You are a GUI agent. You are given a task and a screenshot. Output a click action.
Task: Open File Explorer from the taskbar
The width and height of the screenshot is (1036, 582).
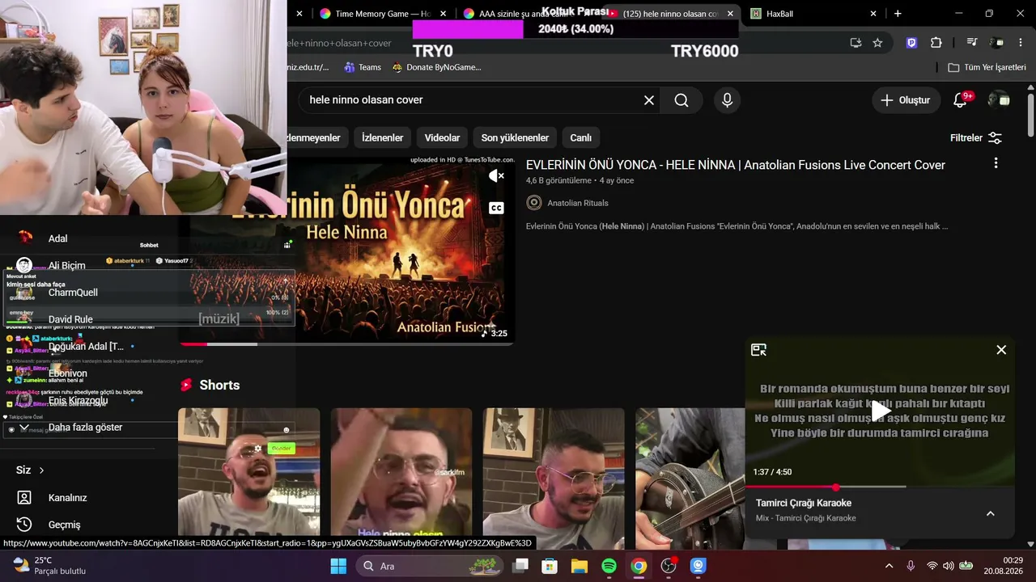(x=579, y=566)
